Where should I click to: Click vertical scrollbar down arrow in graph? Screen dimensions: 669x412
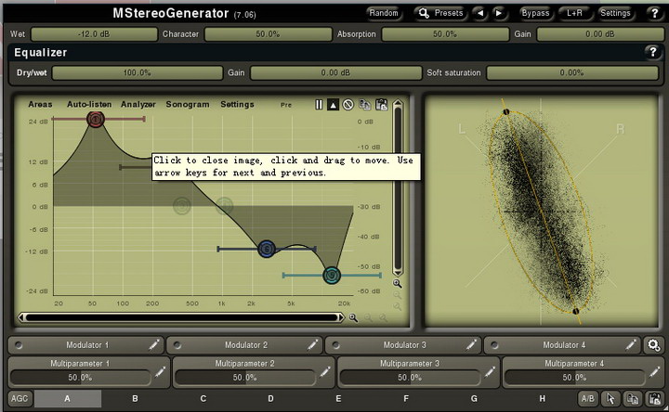[x=398, y=273]
